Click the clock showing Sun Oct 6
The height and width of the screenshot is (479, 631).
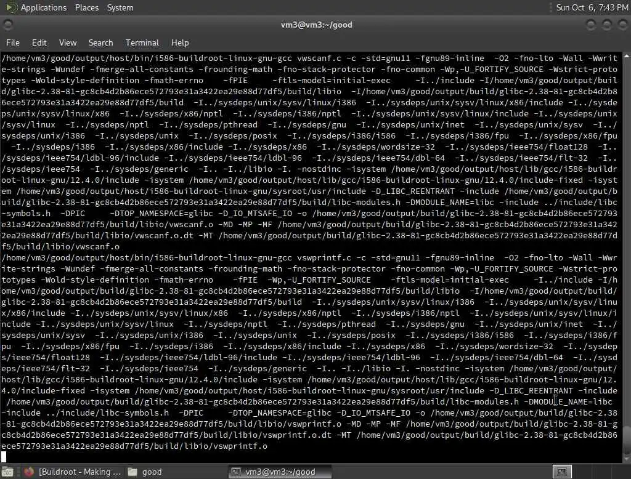click(592, 7)
